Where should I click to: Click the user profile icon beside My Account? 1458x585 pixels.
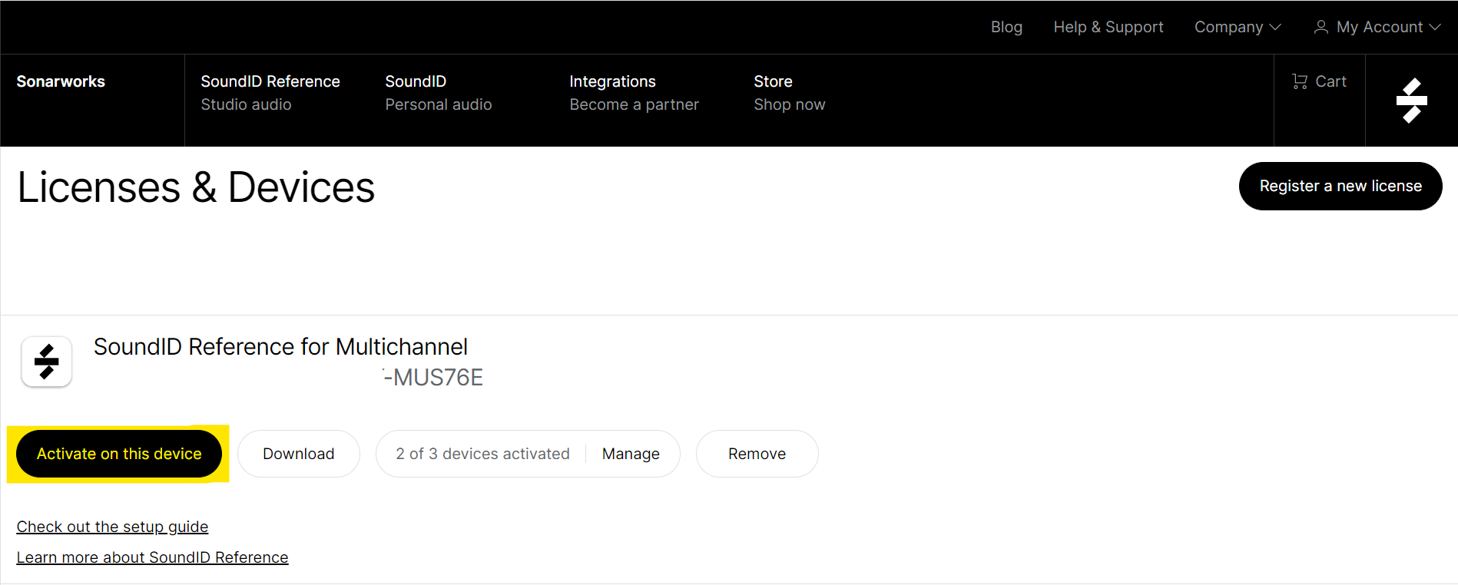pyautogui.click(x=1320, y=27)
